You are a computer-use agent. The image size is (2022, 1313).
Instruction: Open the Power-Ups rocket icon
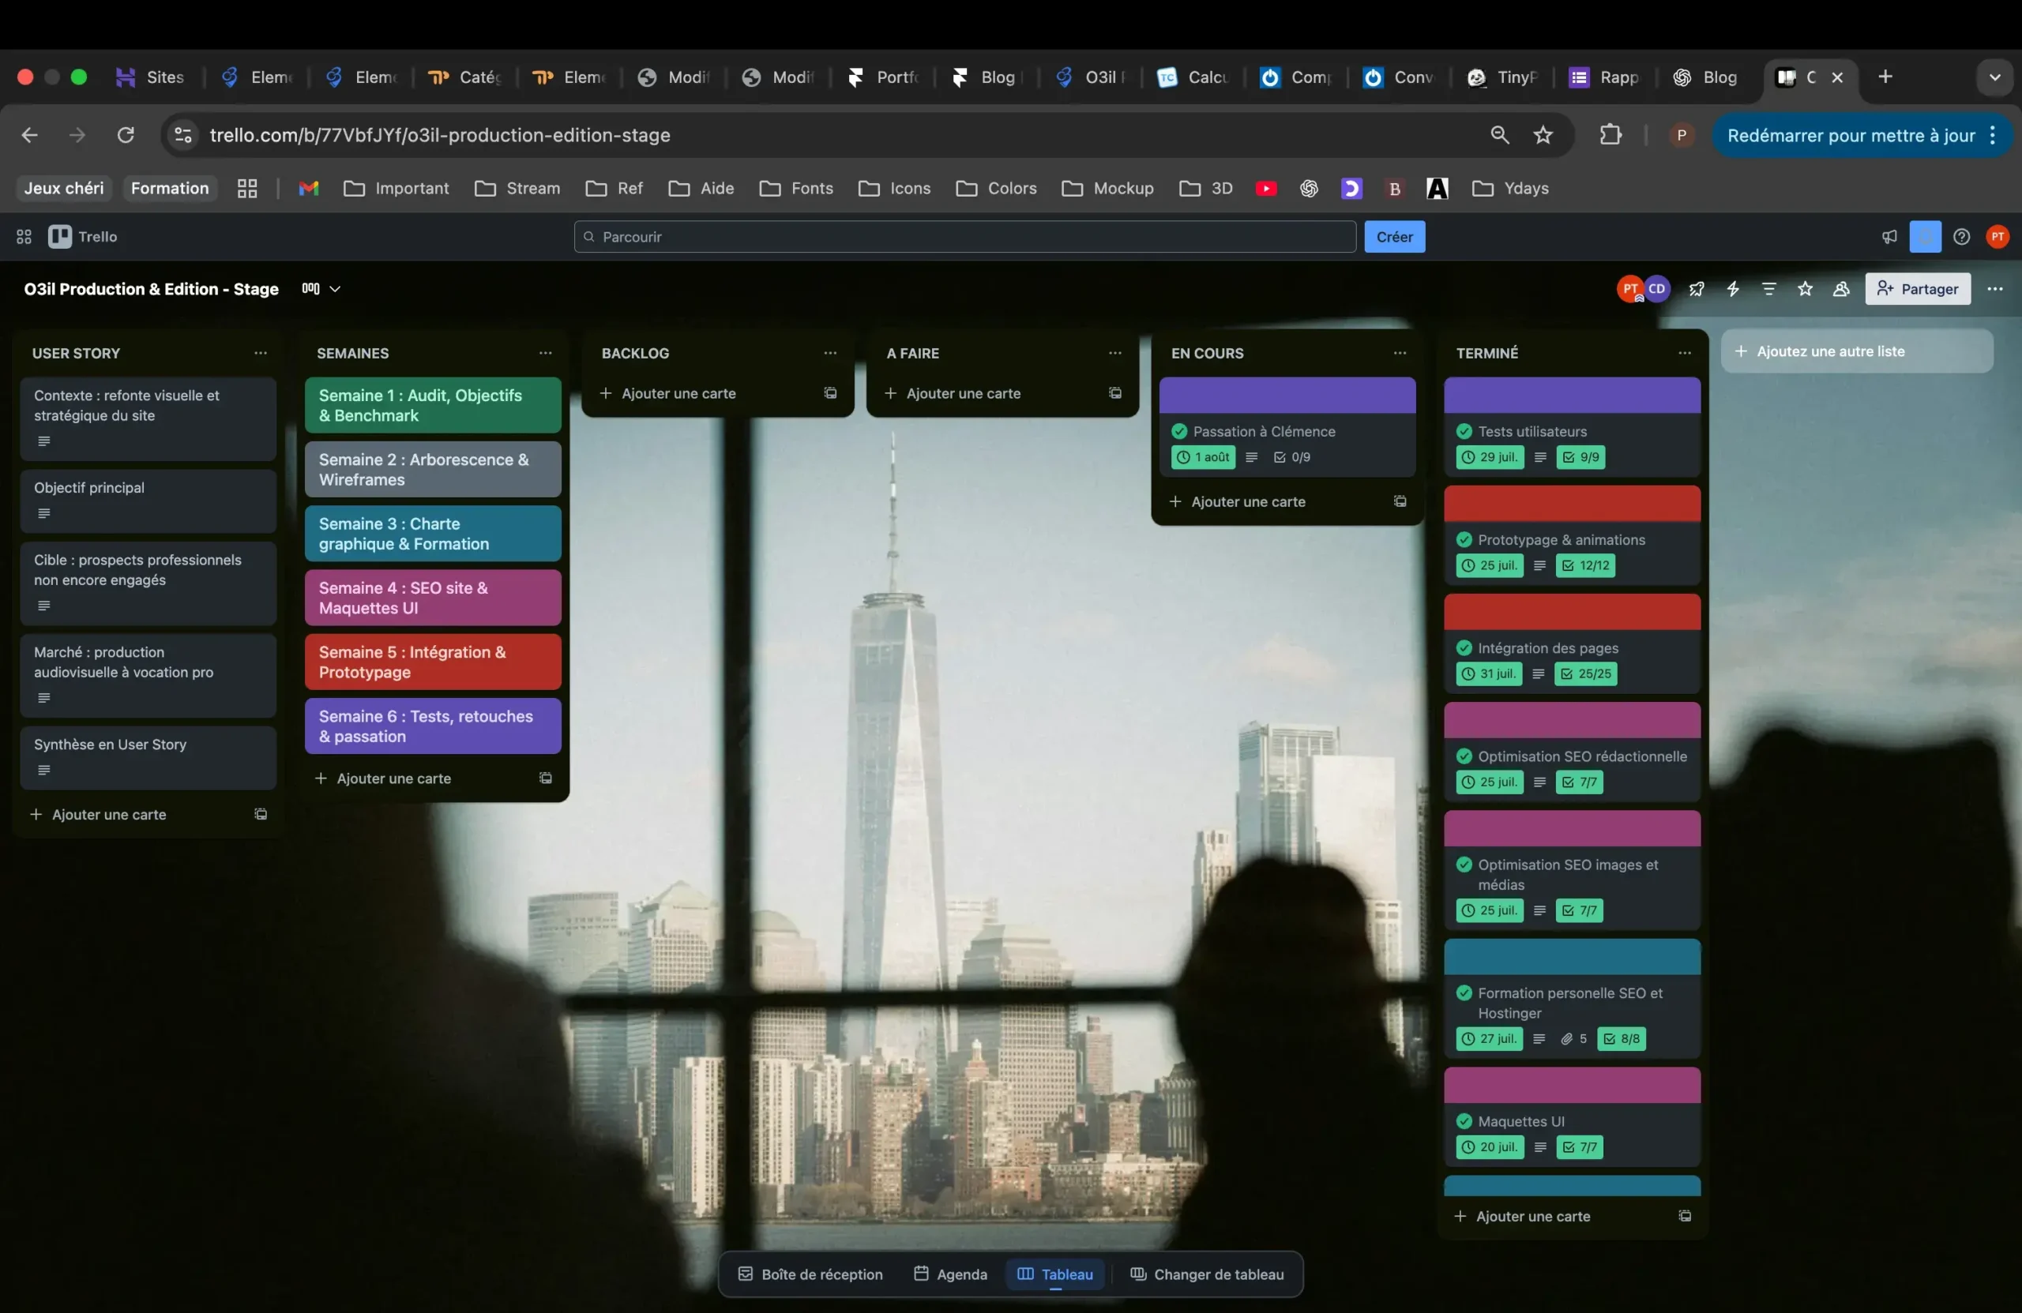tap(1696, 290)
